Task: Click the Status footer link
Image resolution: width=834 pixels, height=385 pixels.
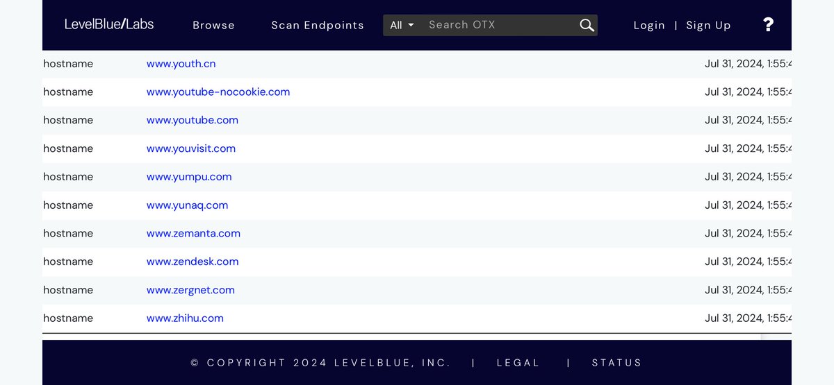Action: 616,363
